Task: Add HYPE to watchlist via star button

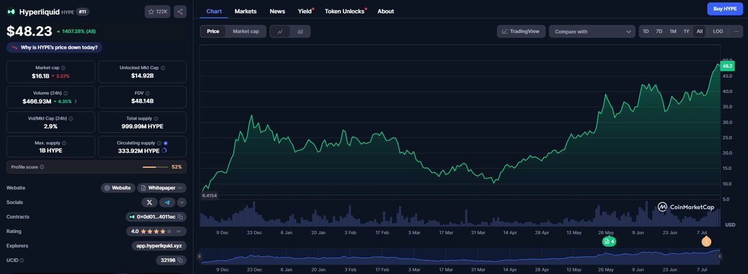Action: click(157, 11)
